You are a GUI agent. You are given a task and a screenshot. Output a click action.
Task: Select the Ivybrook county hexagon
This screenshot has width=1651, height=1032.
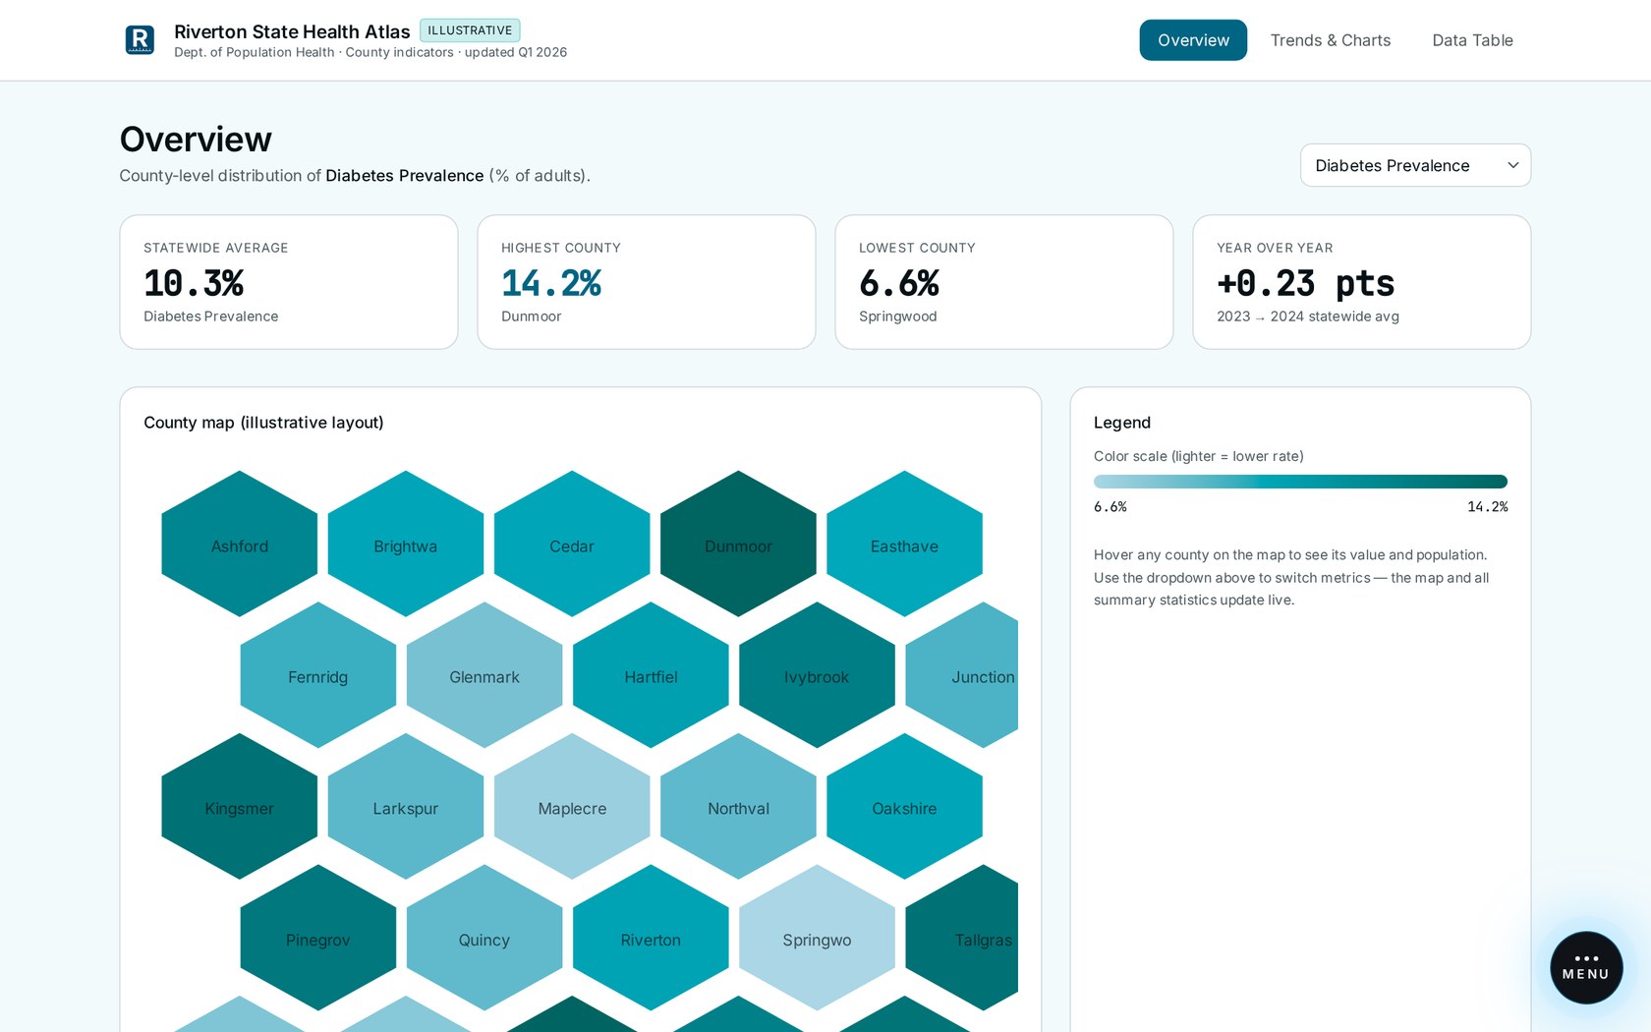click(817, 675)
